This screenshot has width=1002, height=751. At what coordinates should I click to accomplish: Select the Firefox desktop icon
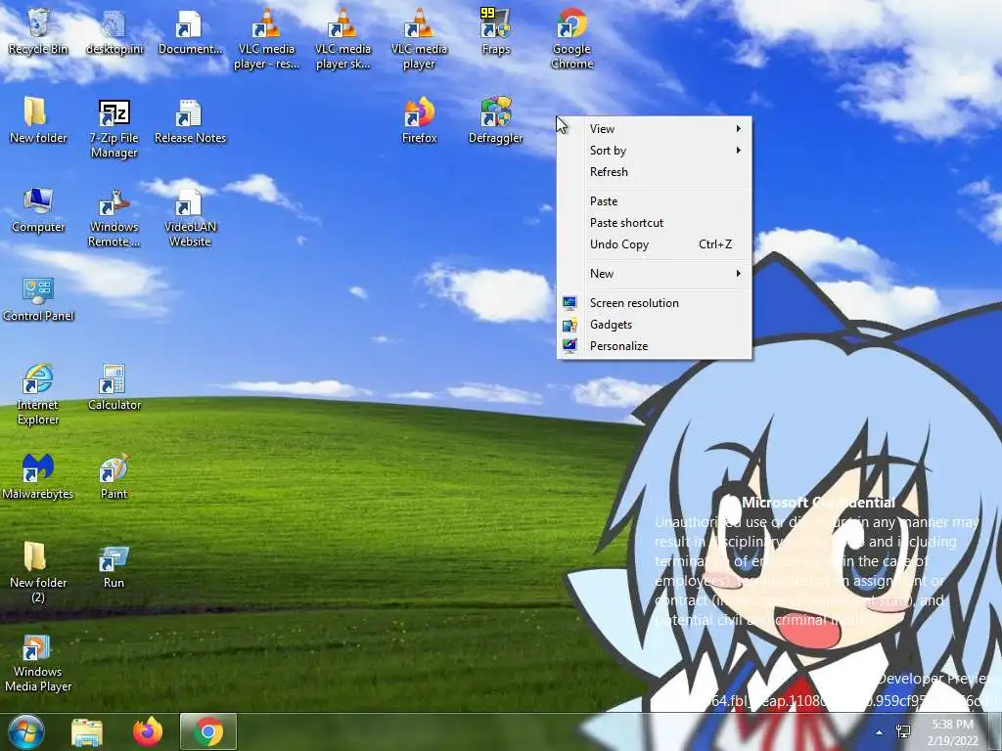[419, 120]
